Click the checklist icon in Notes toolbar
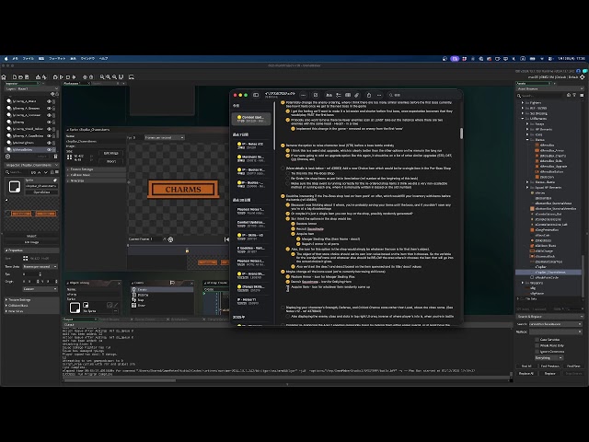Viewport: 589px width, 442px height. click(x=339, y=95)
